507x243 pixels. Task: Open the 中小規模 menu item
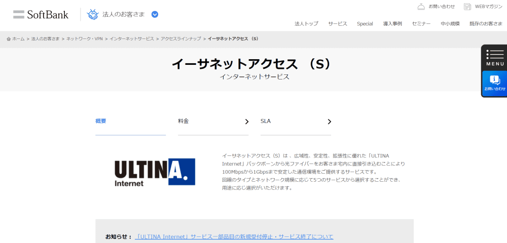point(450,24)
